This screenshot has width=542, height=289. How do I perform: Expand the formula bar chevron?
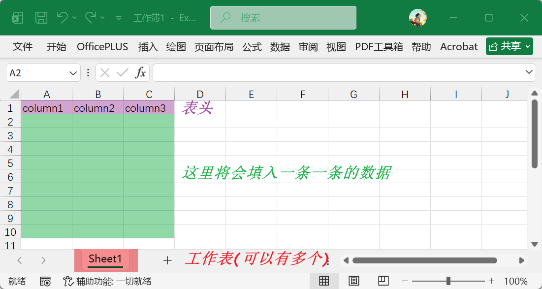pos(530,72)
